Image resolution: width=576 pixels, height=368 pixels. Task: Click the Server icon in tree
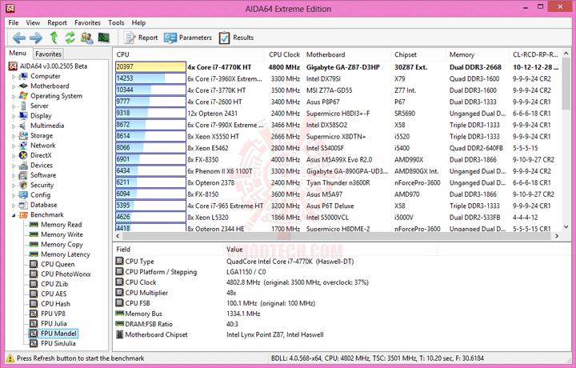(x=23, y=106)
